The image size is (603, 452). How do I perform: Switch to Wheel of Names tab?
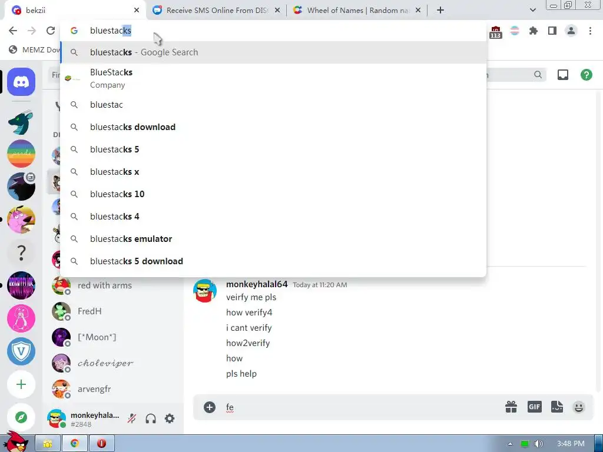(x=358, y=11)
